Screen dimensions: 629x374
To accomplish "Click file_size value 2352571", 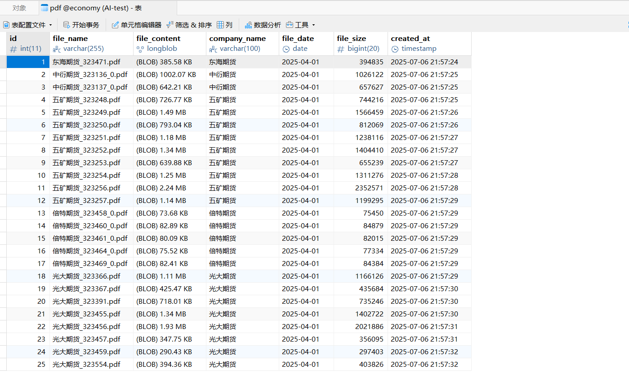I will [x=361, y=188].
